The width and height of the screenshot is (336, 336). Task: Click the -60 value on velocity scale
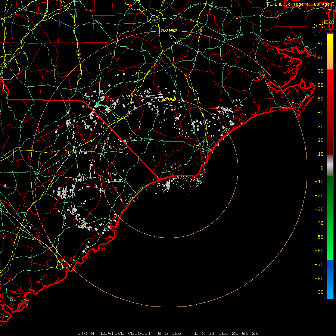coord(319,251)
